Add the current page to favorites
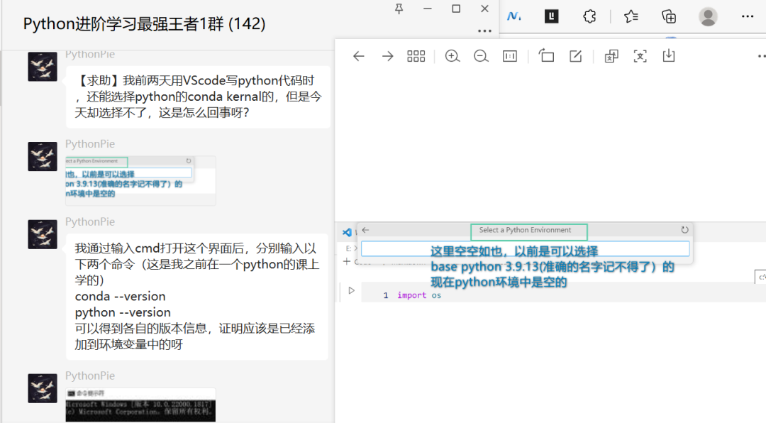The image size is (766, 423). click(631, 16)
